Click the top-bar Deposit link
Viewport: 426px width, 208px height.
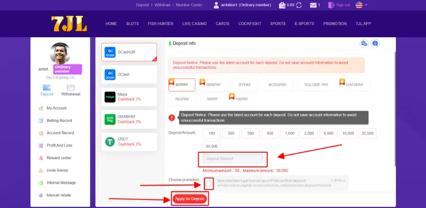142,5
